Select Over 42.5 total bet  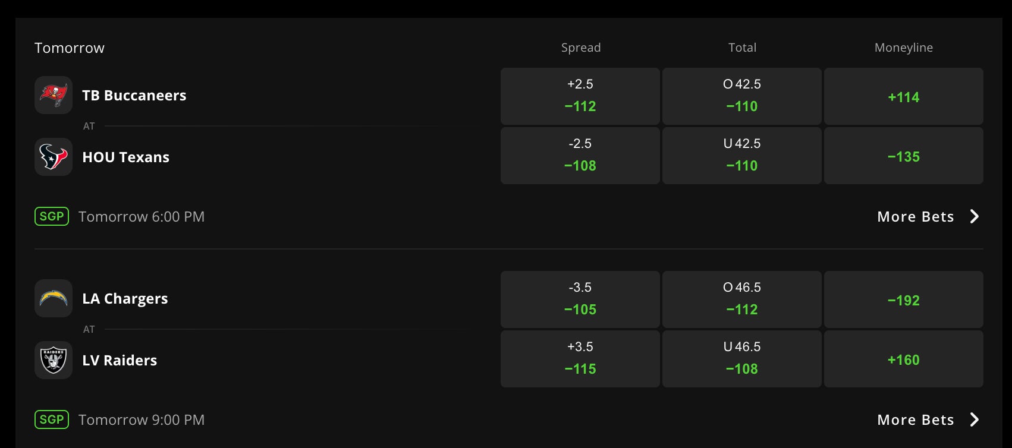coord(741,96)
